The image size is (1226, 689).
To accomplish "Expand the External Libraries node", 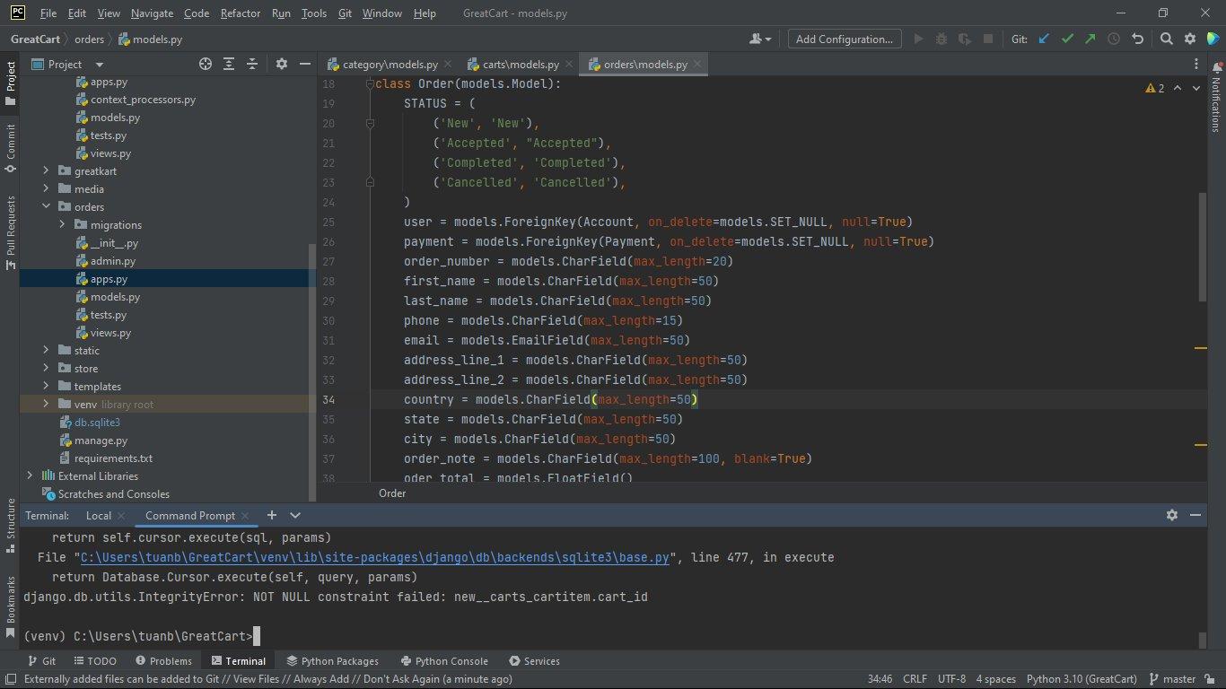I will click(x=30, y=476).
